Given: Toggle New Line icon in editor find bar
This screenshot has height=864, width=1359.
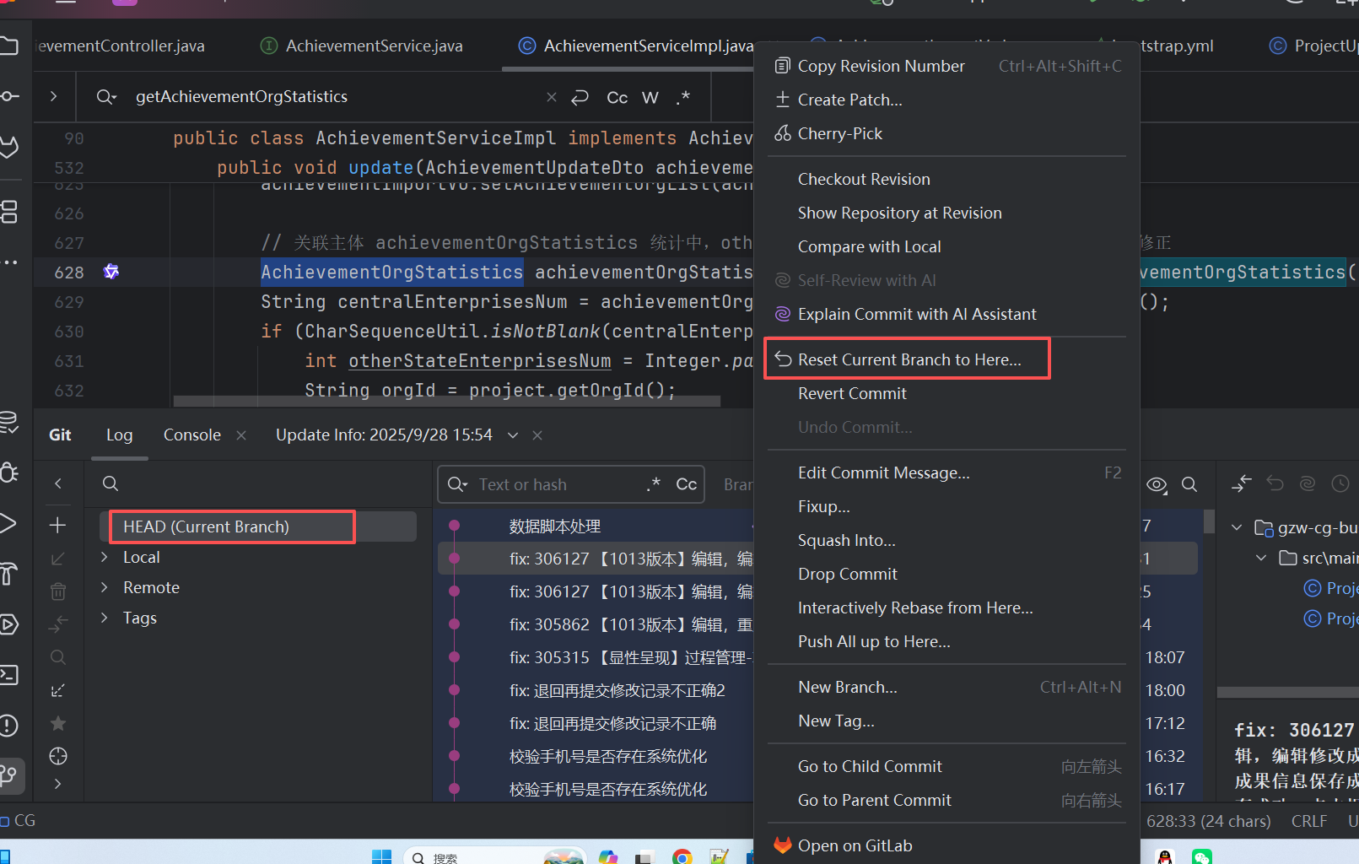Looking at the screenshot, I should tap(580, 97).
